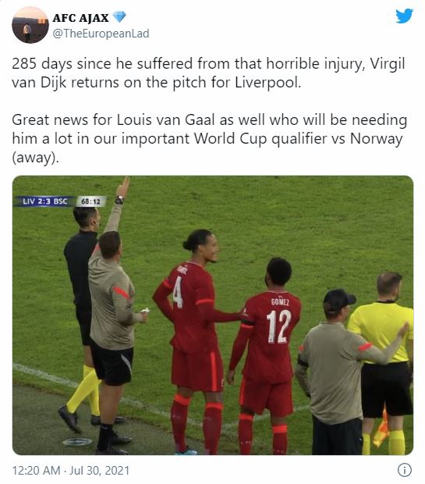Screen dimensions: 425x484
Task: Click the Twitter bird logo
Action: (405, 16)
